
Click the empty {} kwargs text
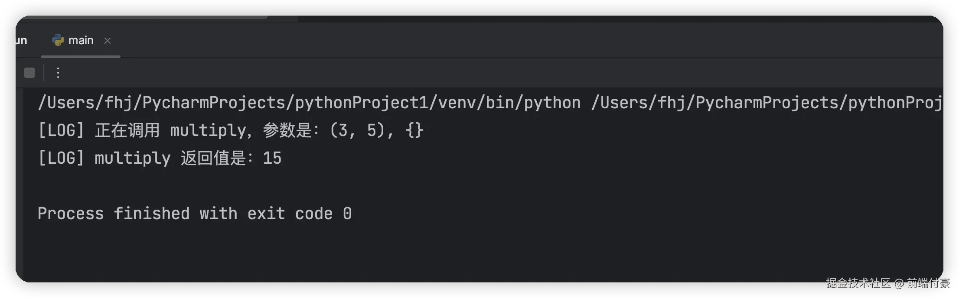pyautogui.click(x=414, y=130)
